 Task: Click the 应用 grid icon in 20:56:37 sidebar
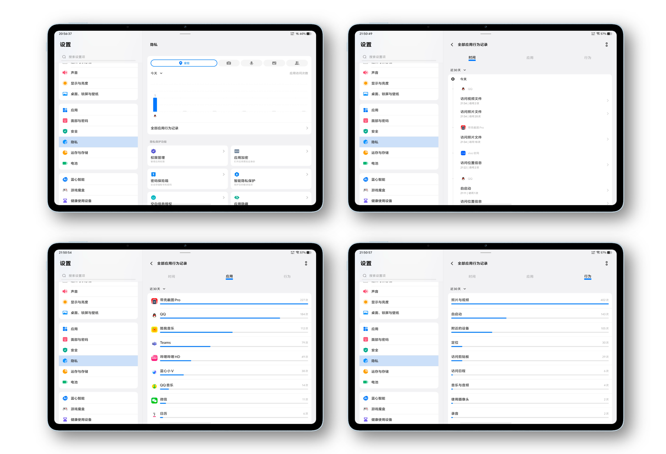pyautogui.click(x=65, y=110)
